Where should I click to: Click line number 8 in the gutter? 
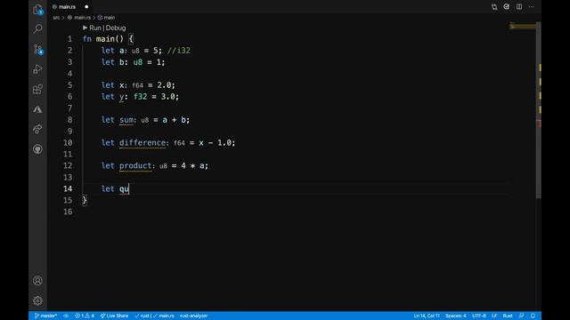(x=69, y=120)
